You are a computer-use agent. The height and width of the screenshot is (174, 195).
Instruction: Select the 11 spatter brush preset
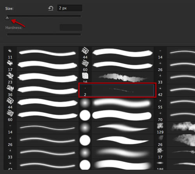tap(41, 53)
